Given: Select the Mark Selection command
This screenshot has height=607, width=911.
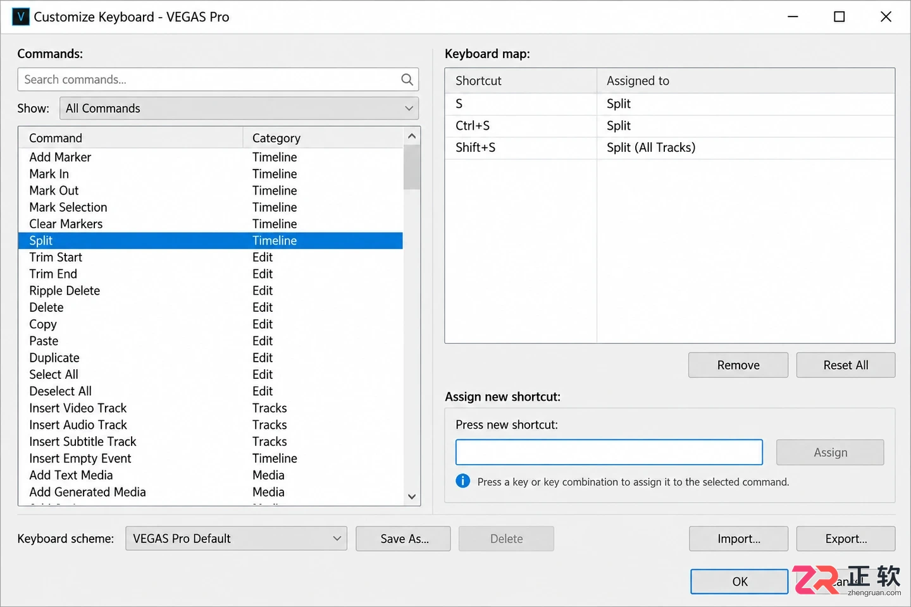Looking at the screenshot, I should click(x=211, y=207).
